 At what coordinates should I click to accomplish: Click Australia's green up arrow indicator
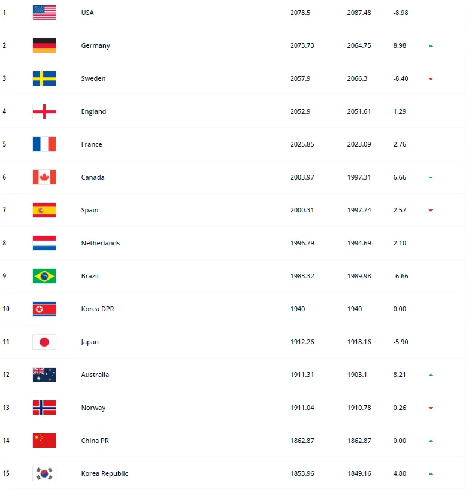coord(431,375)
